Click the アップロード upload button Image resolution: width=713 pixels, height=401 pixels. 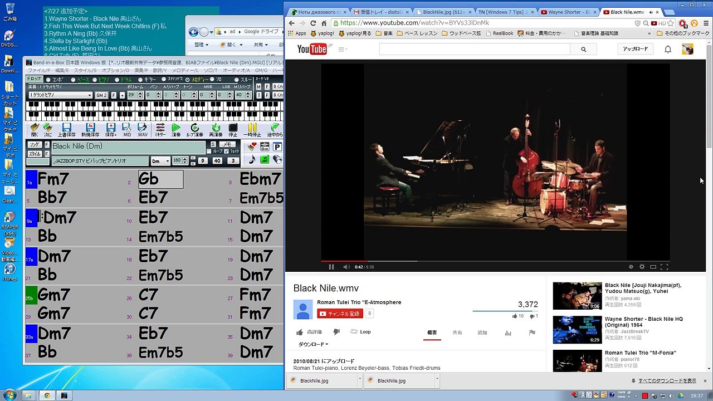(636, 49)
